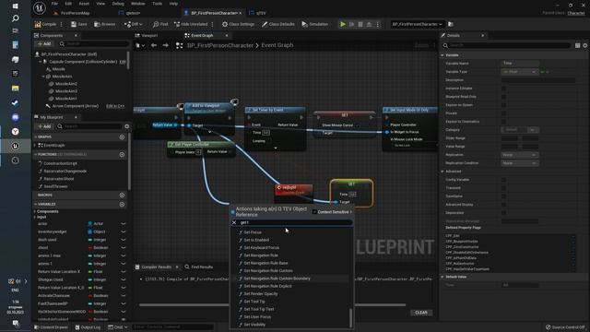Image resolution: width=590 pixels, height=332 pixels.
Task: Collapse the Variables section header
Action: (36, 204)
